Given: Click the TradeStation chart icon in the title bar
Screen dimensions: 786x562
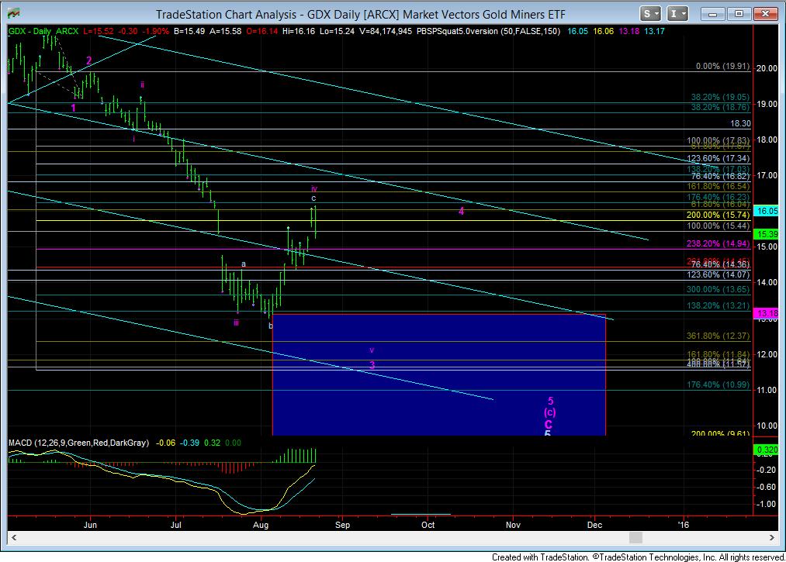Looking at the screenshot, I should pos(14,13).
